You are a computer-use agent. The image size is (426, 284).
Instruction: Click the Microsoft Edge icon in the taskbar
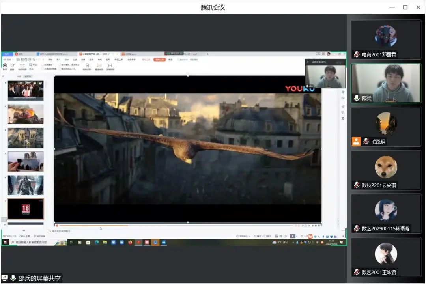point(97,242)
